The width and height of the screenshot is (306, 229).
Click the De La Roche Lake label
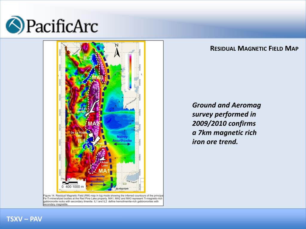tap(79, 134)
